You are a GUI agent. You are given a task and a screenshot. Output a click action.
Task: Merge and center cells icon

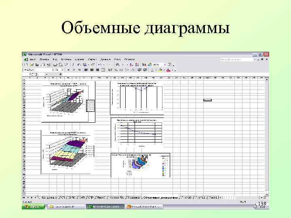[x=104, y=70]
